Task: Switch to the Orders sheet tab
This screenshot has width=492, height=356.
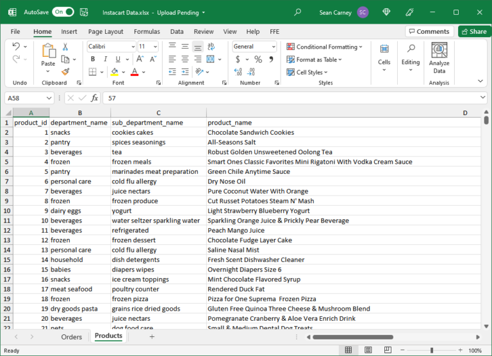Action: tap(71, 336)
